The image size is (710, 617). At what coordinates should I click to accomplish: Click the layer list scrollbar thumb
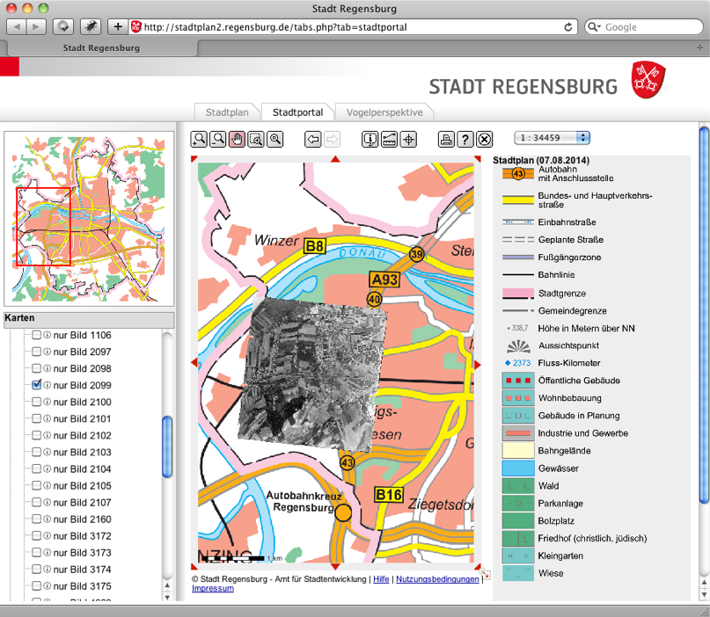click(167, 446)
